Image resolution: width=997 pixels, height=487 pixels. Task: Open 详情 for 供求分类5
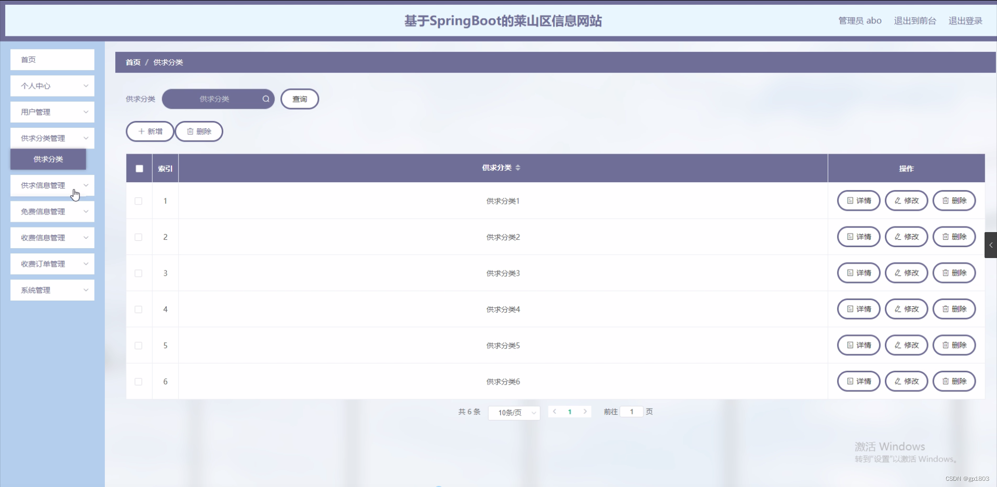859,345
